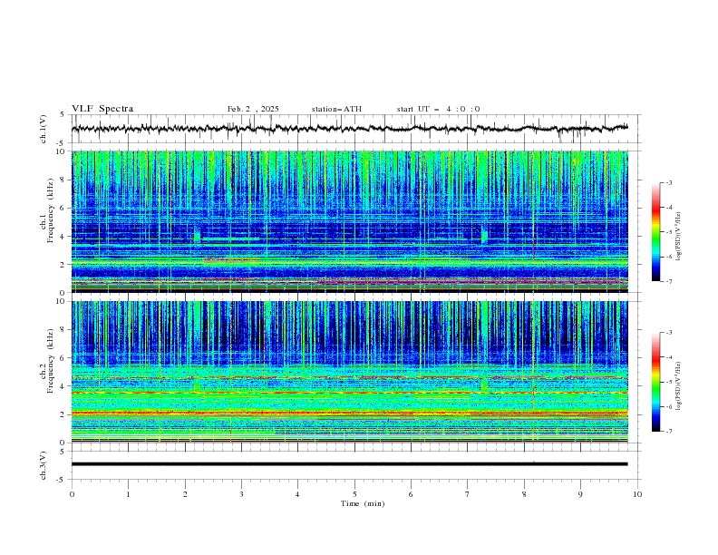Click the "VLF Spectra" plot title

102,109
